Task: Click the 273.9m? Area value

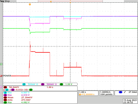Action: tap(26, 100)
